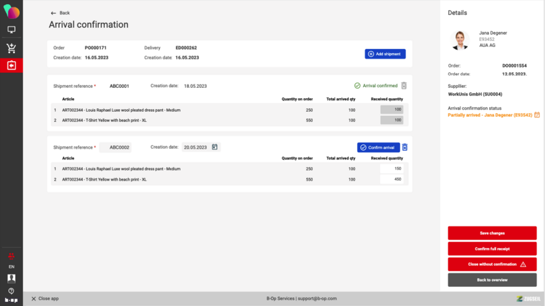This screenshot has height=306, width=545.
Task: Click creation date 18.05.2023
Action: tap(196, 87)
